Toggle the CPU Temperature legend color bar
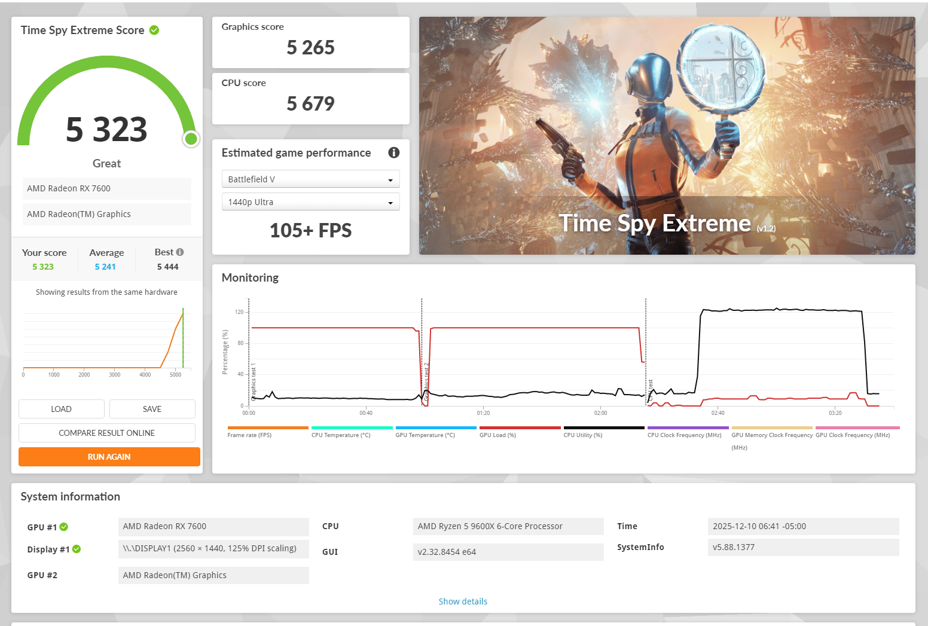This screenshot has height=626, width=928. coord(352,427)
